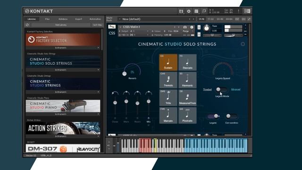Click the rack resize icon right of aux
The image size is (302, 170).
point(249,19)
